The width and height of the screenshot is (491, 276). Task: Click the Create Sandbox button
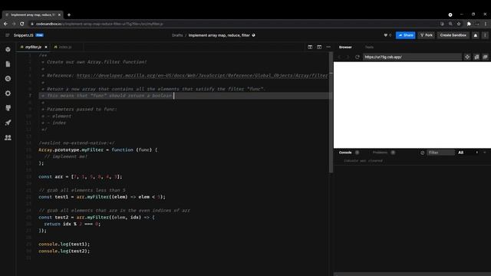click(x=453, y=35)
